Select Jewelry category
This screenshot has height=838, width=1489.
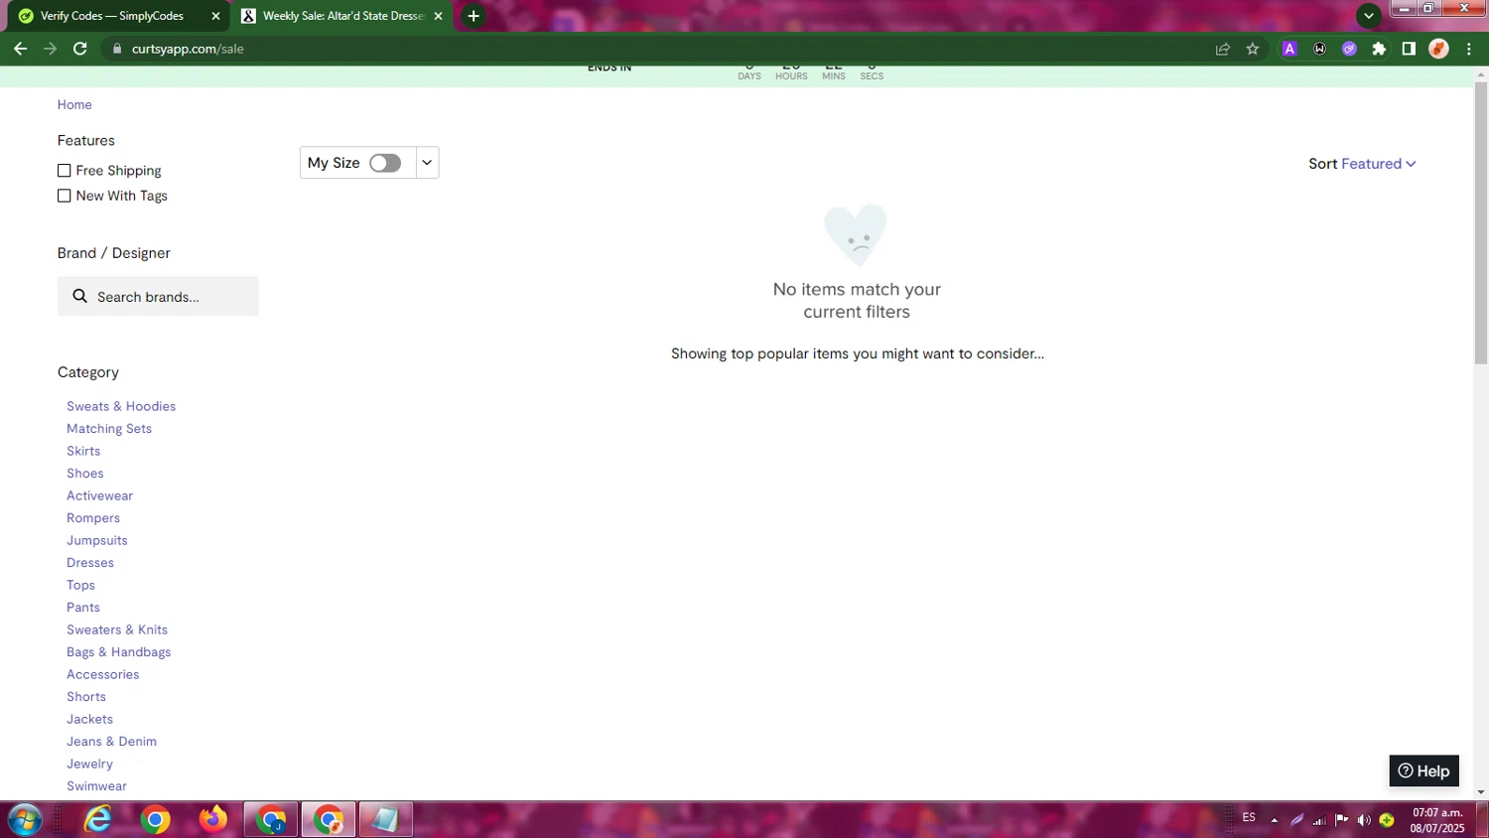[x=90, y=764]
